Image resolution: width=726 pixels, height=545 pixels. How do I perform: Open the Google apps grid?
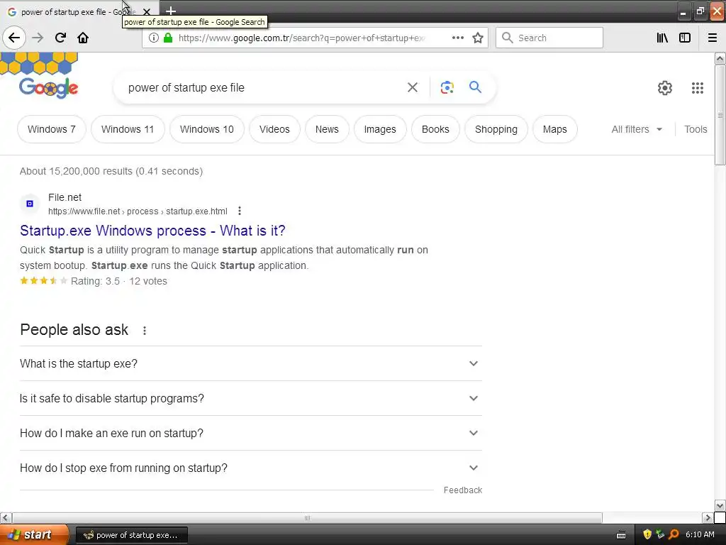(698, 87)
